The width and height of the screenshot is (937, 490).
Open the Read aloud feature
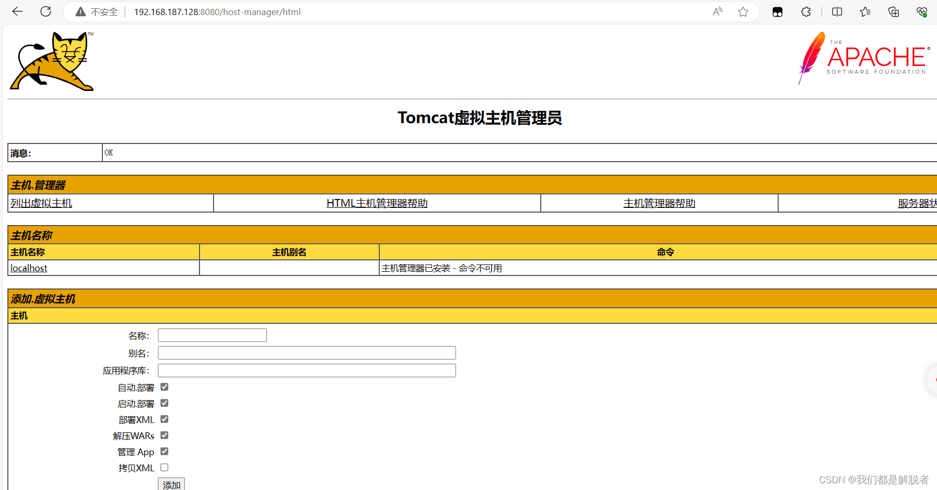[717, 11]
